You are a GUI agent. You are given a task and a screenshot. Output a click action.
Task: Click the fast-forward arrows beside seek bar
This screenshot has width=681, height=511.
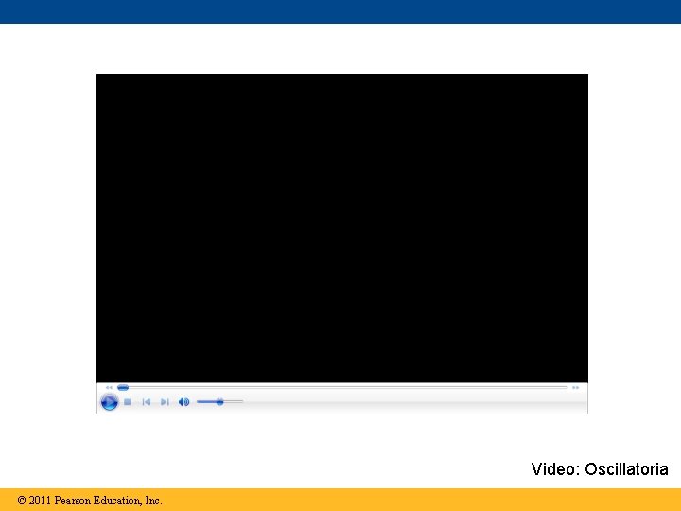575,387
